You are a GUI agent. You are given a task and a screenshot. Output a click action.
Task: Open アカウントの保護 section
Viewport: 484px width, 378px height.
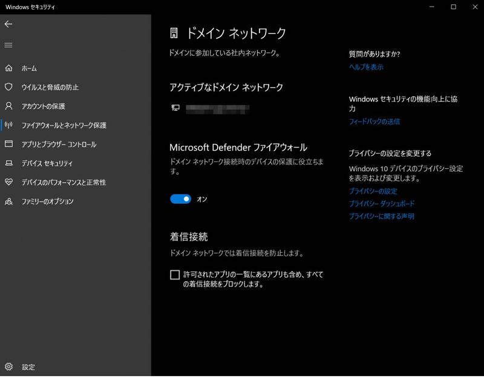pos(43,106)
